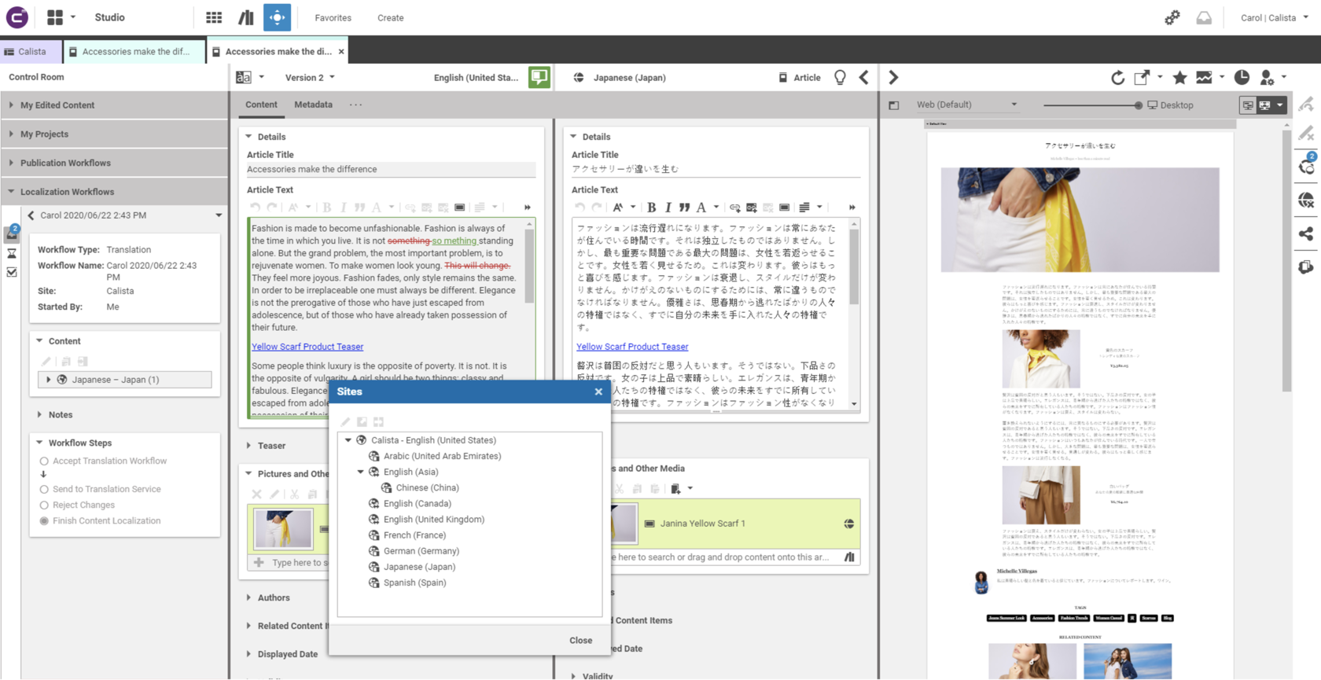Click the Japanese Article Title input field
The image size is (1321, 680).
point(716,169)
